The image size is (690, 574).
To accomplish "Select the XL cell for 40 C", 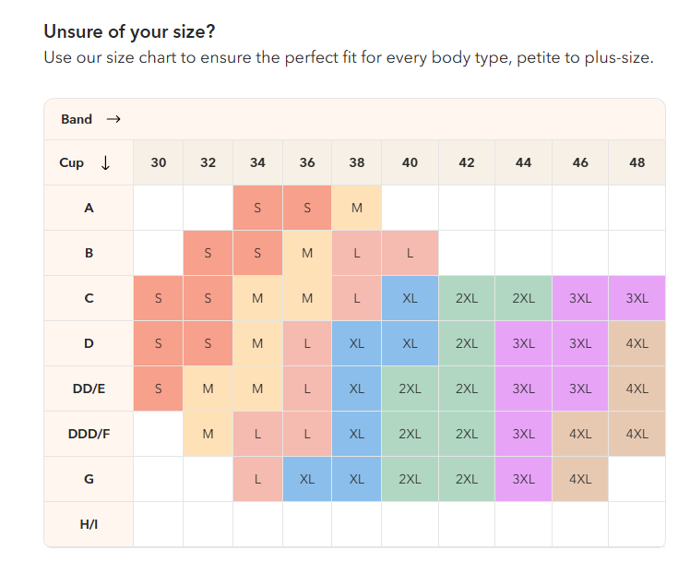I will coord(410,298).
